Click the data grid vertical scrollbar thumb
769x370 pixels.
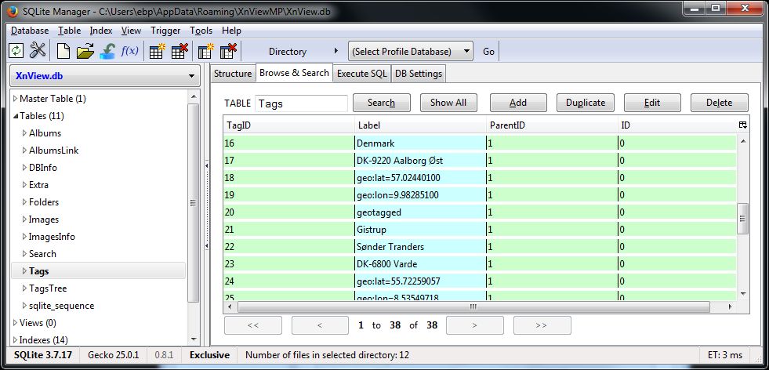click(742, 219)
